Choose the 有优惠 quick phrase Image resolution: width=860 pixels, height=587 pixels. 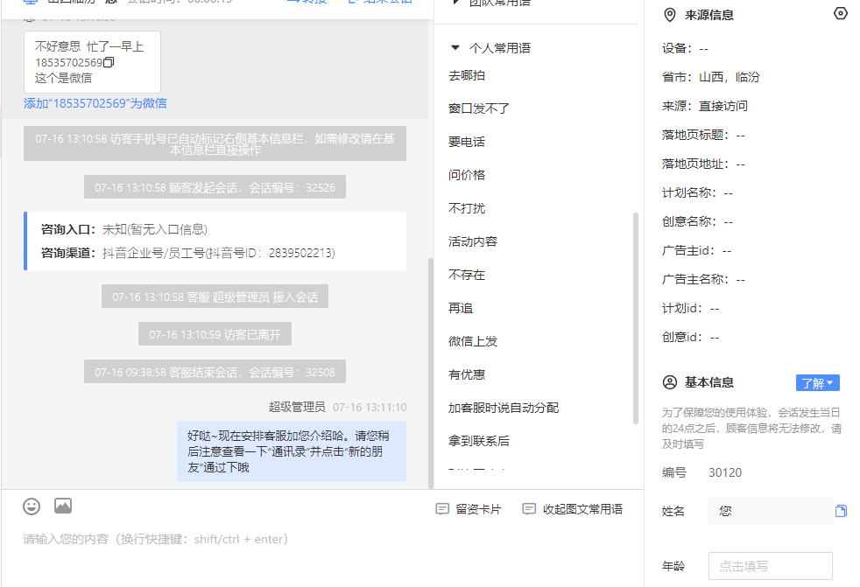[x=467, y=374]
